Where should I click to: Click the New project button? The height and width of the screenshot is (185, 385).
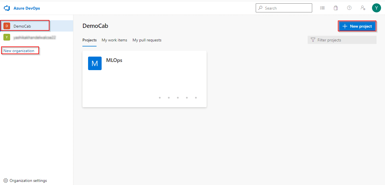357,26
